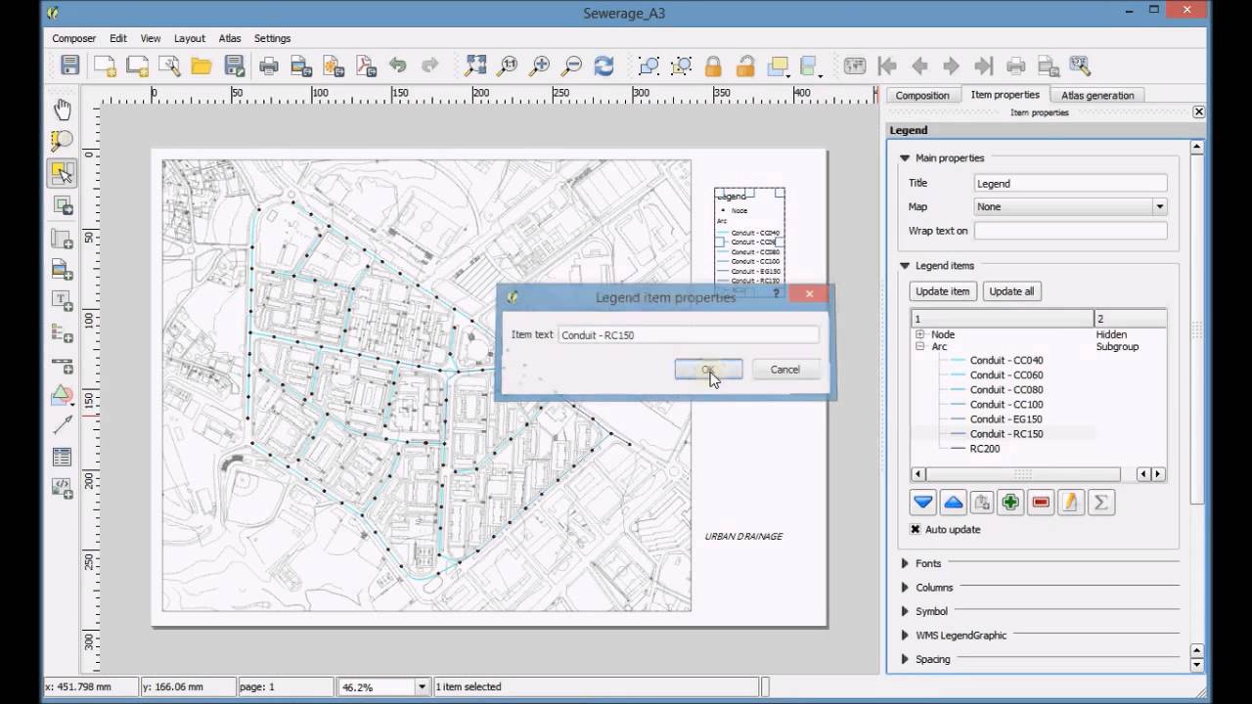Image resolution: width=1252 pixels, height=704 pixels.
Task: Export composition as image
Action: [x=301, y=66]
